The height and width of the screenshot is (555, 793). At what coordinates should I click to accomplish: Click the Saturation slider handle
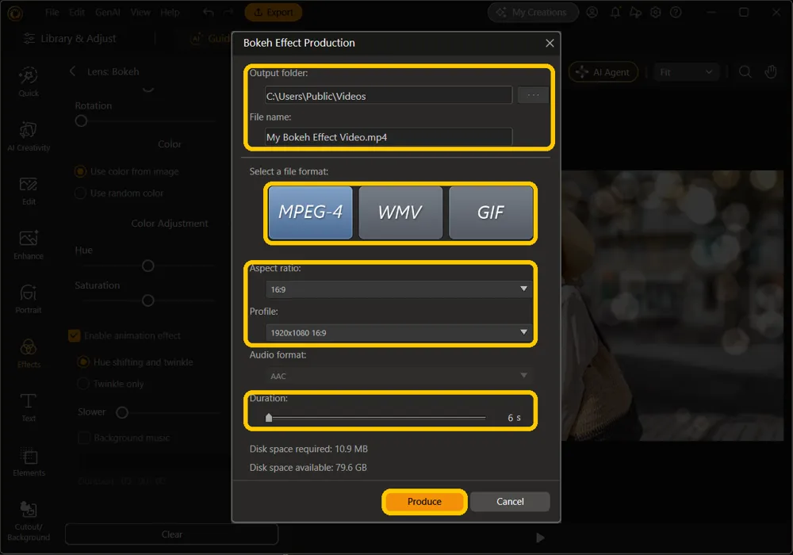click(147, 300)
